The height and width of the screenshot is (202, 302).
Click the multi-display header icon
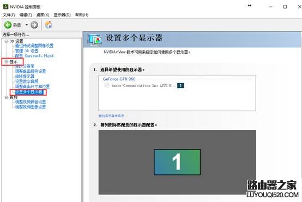click(x=94, y=39)
